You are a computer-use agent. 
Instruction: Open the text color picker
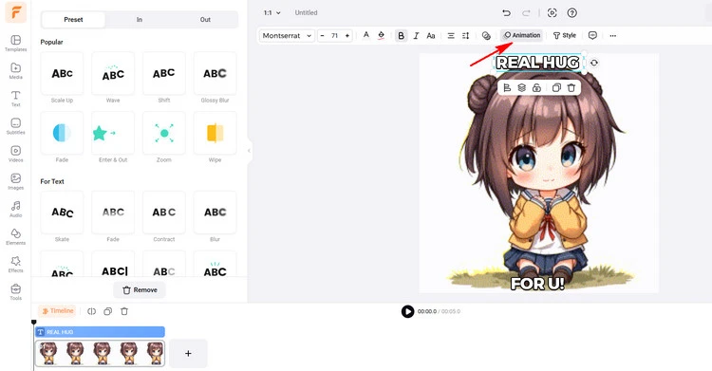tap(366, 35)
